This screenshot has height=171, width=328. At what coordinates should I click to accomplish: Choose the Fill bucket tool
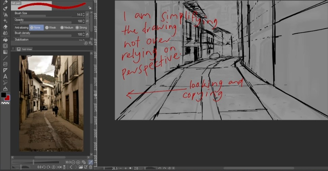(5, 40)
